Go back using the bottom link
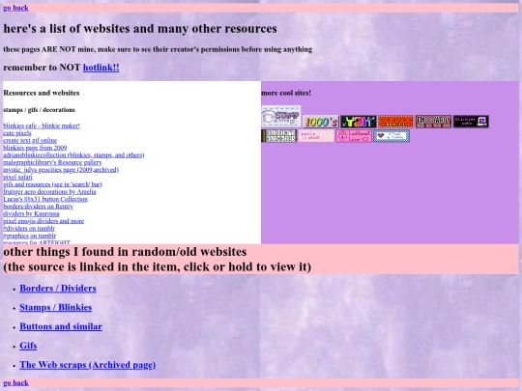The width and height of the screenshot is (522, 391). [x=15, y=382]
